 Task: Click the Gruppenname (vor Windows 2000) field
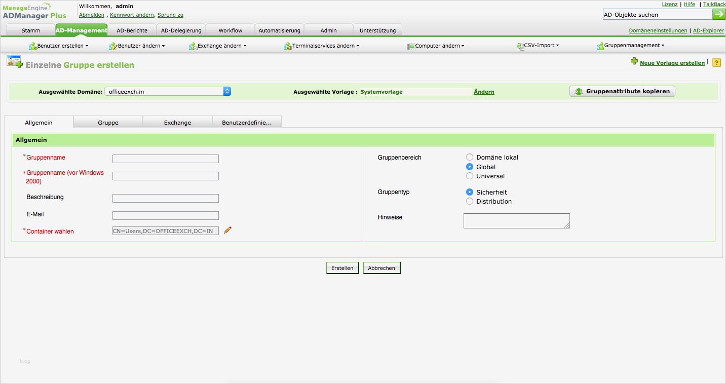click(166, 176)
